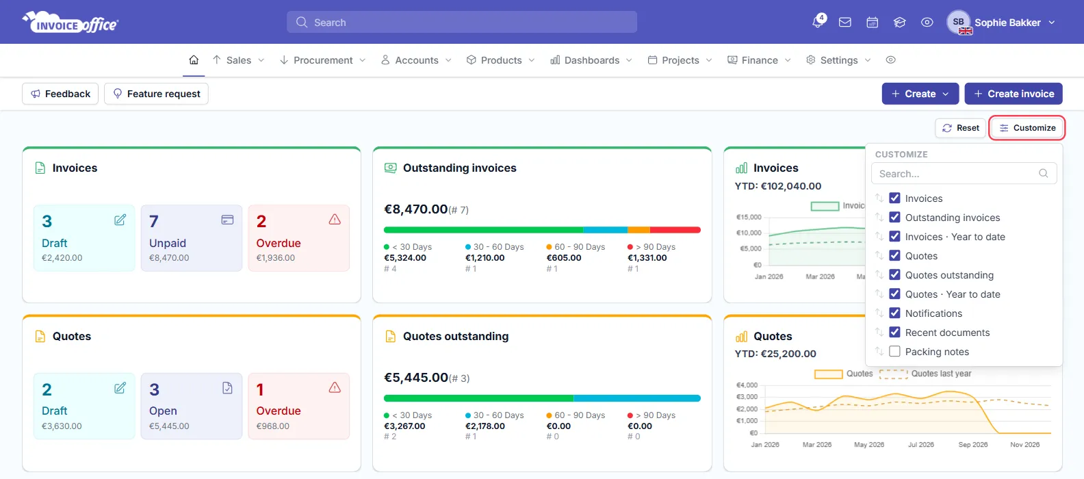Click the eye icon after Settings menu
This screenshot has width=1084, height=479.
(891, 60)
